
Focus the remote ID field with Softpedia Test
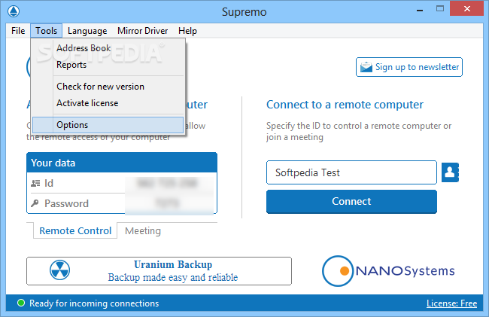pyautogui.click(x=351, y=172)
